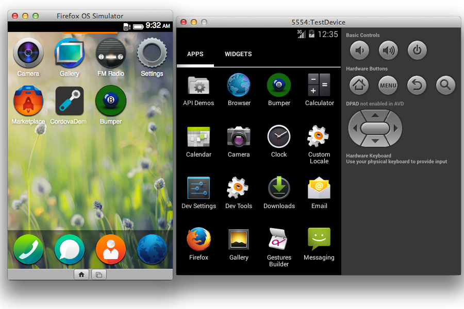Click Firefox OS Simulator window title
Viewport: 464px width, 309px height.
point(90,16)
